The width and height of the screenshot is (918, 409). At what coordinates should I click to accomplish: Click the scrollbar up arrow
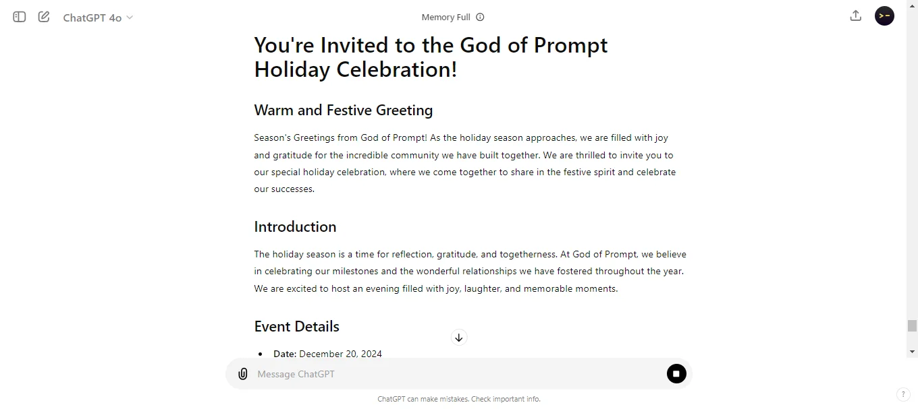click(913, 5)
